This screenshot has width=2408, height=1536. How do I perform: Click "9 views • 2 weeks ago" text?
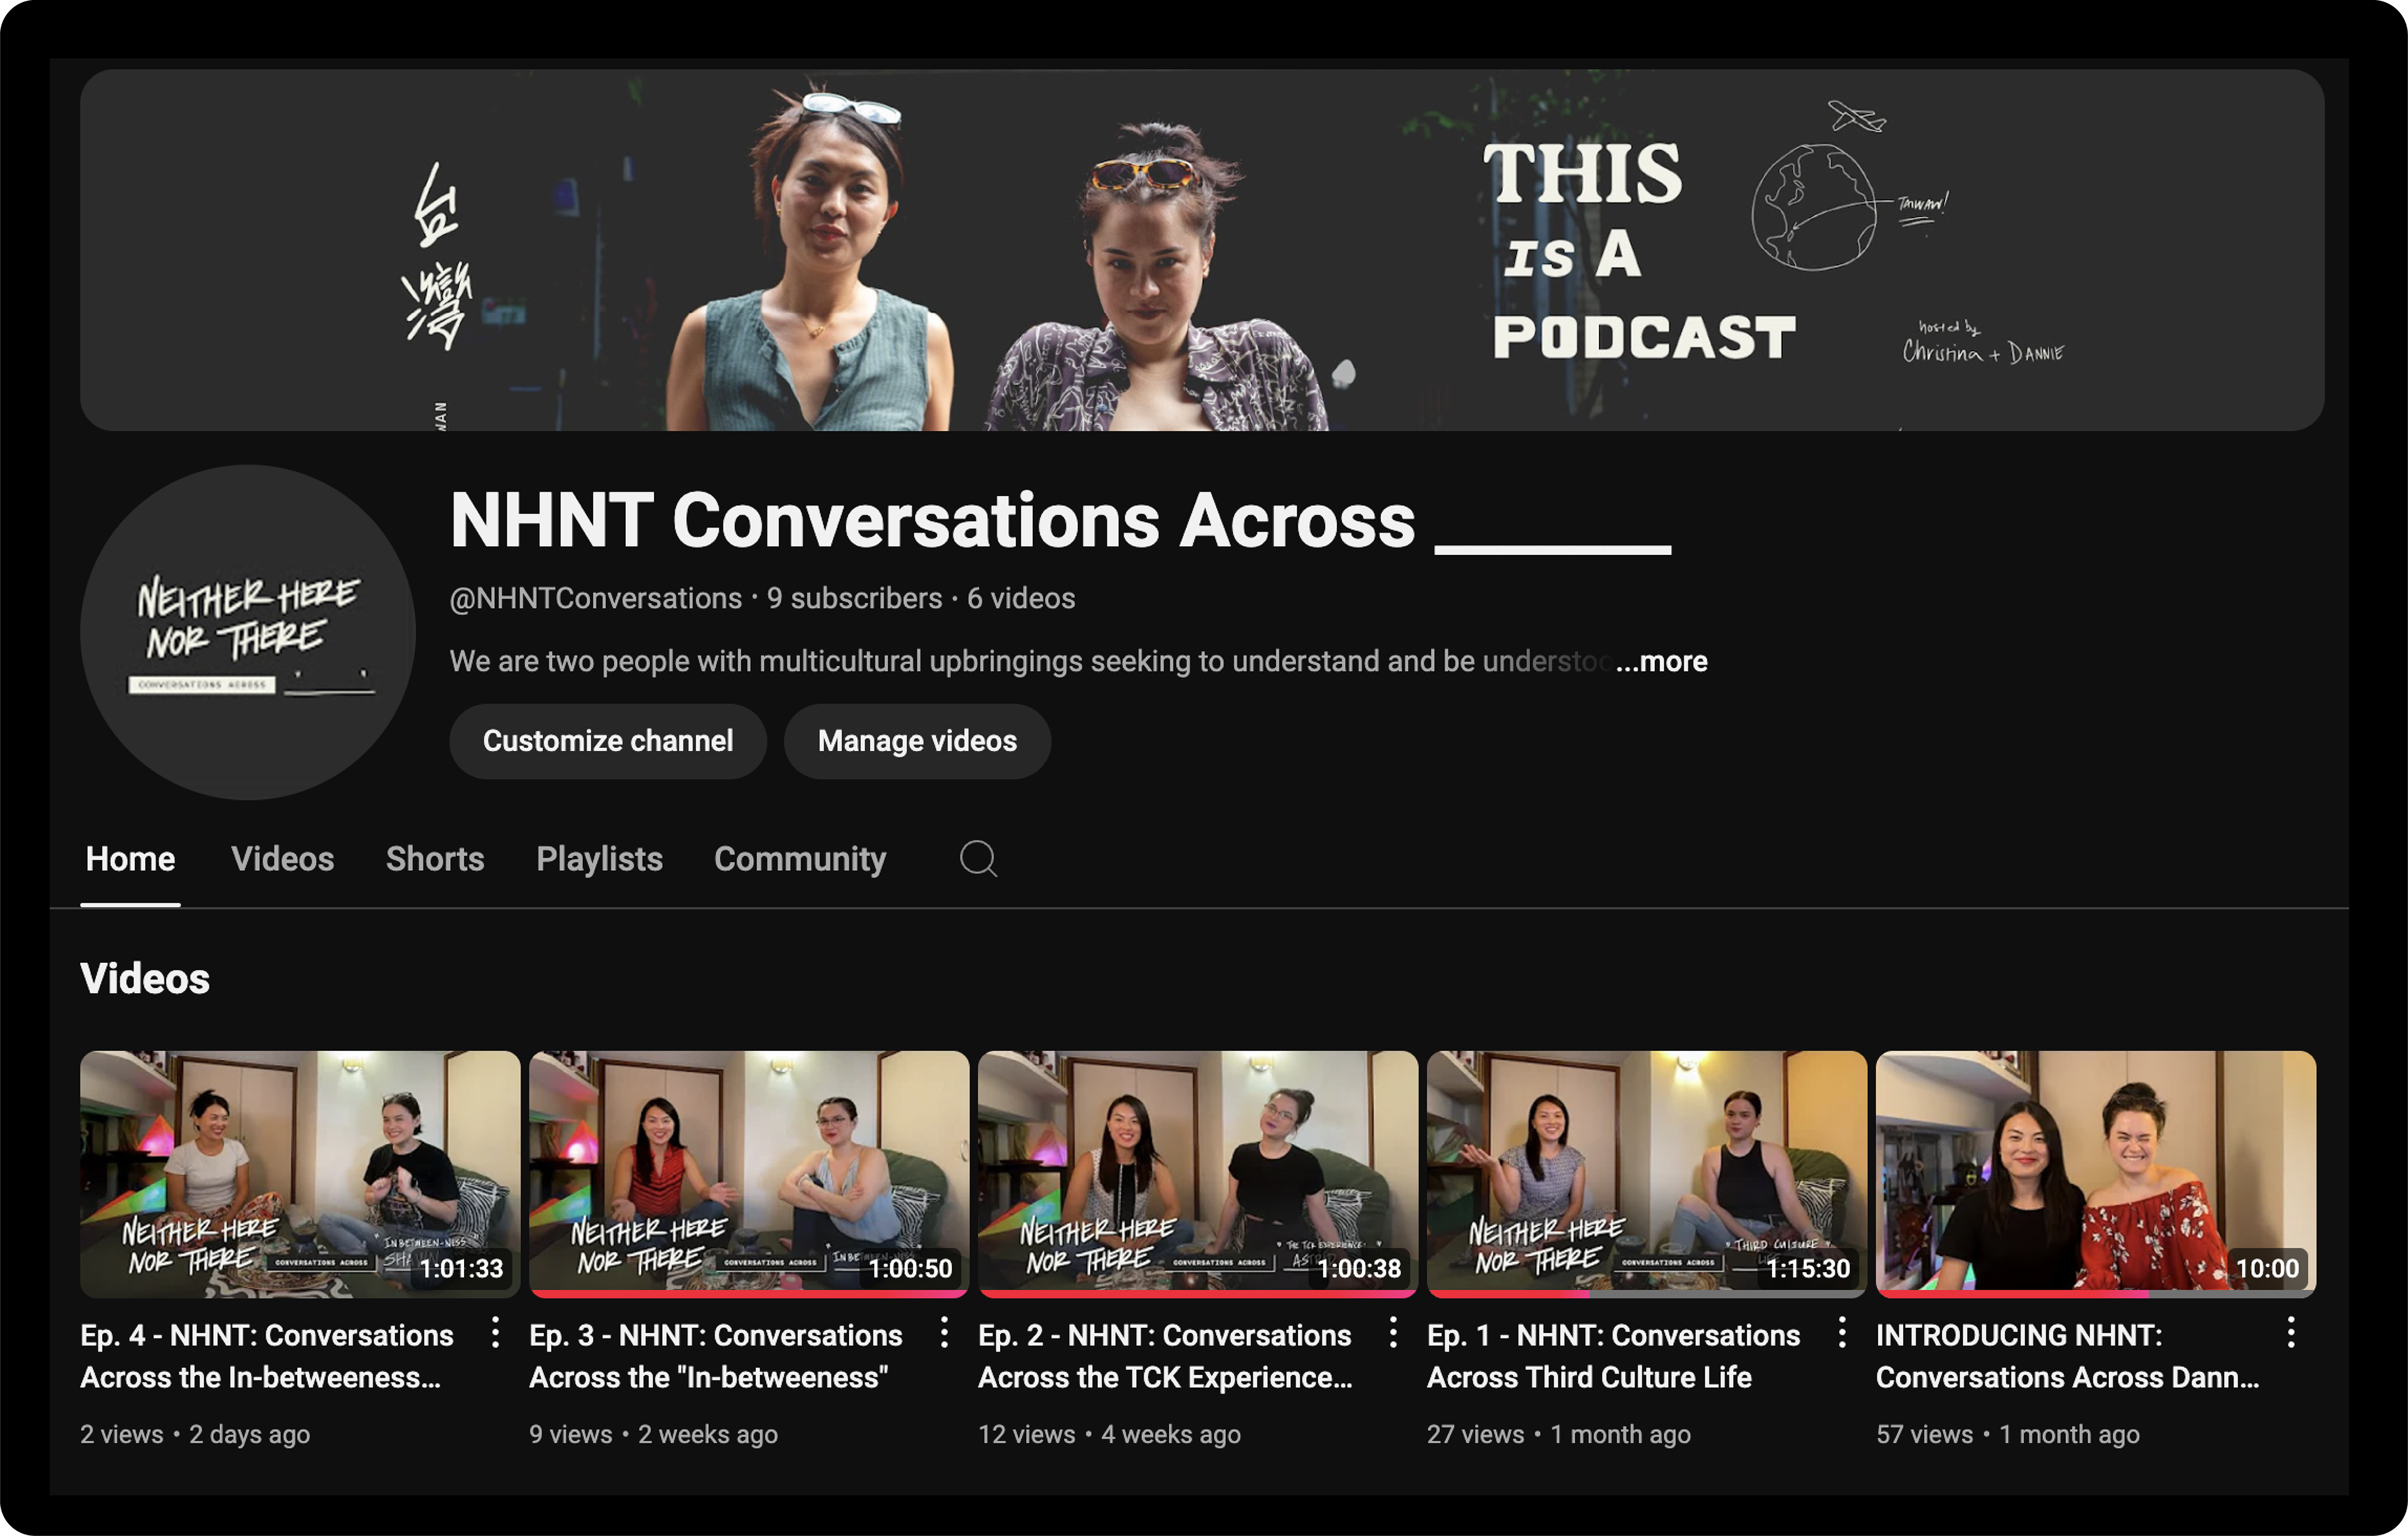[653, 1434]
